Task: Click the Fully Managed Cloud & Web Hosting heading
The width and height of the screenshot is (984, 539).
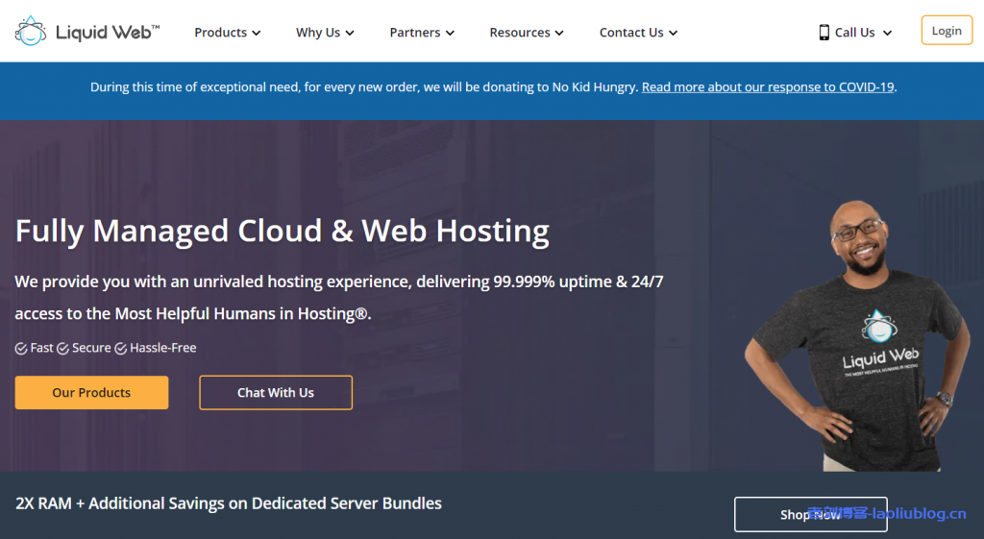Action: (283, 232)
